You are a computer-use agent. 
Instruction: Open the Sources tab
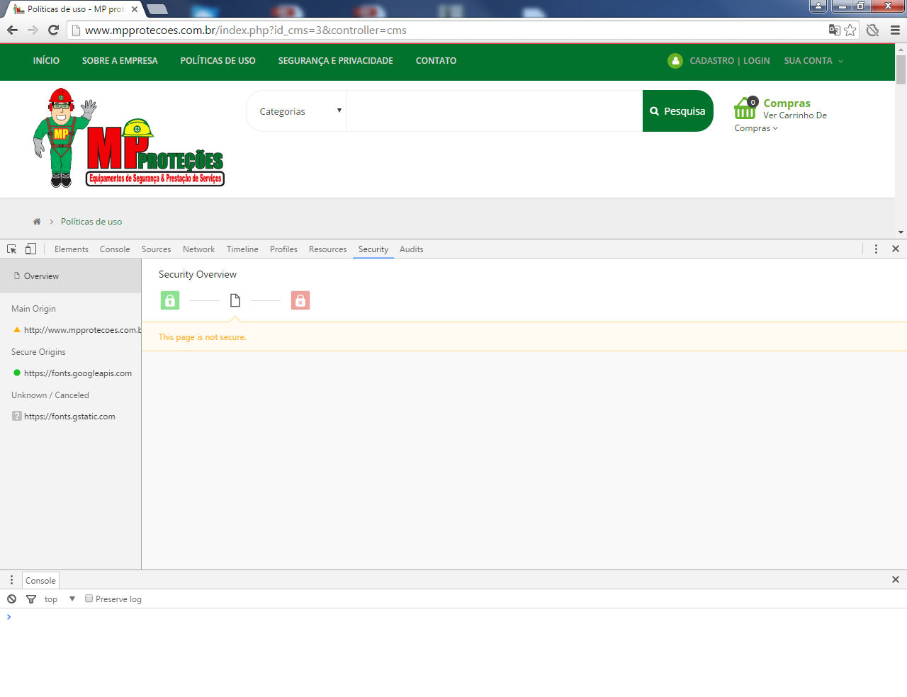click(x=157, y=249)
